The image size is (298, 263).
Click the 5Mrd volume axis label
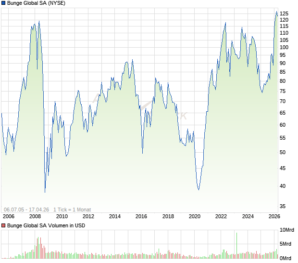pyautogui.click(x=286, y=244)
